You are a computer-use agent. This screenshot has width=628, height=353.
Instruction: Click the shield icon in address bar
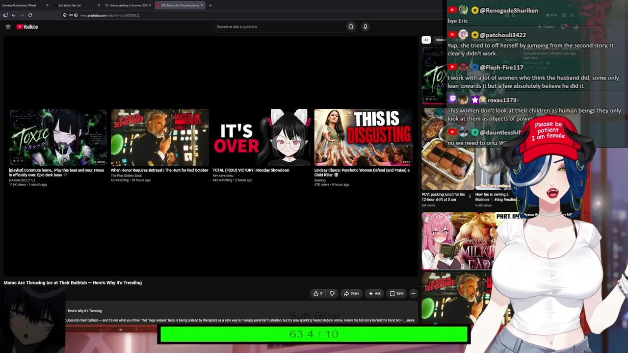pos(65,15)
